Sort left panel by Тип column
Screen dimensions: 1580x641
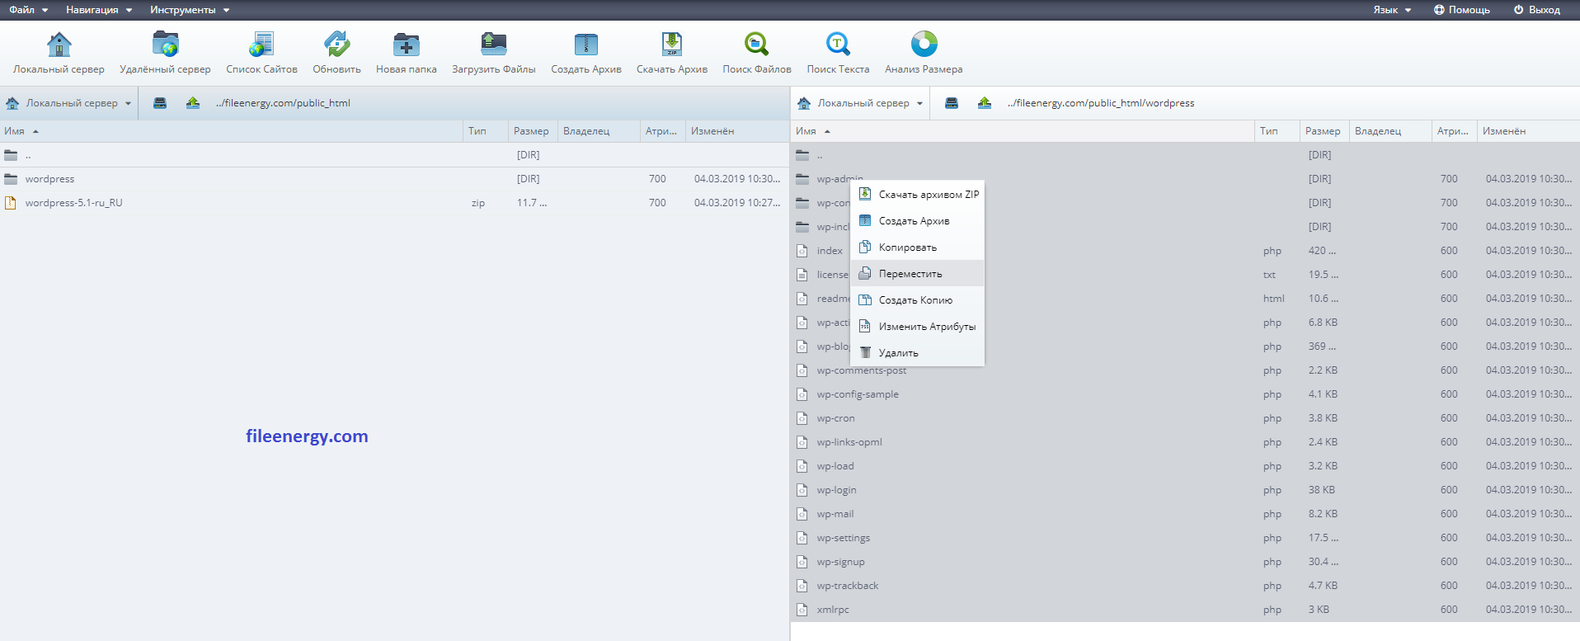pyautogui.click(x=486, y=131)
